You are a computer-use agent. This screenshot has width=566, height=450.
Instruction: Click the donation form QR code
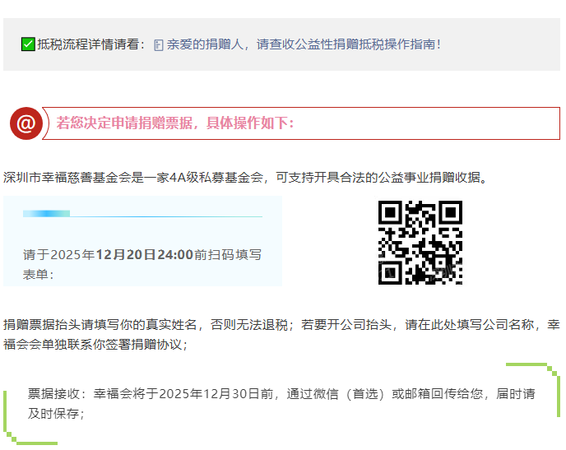pos(420,243)
